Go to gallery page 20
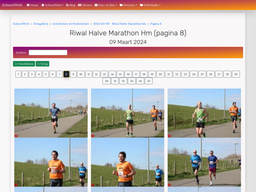Image resolution: width=256 pixels, height=192 pixels. point(160,74)
